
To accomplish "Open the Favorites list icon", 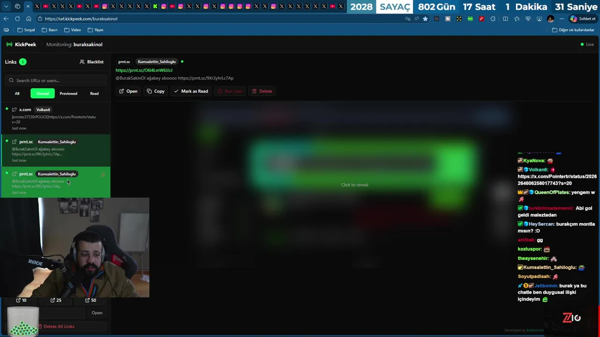I will (x=517, y=19).
